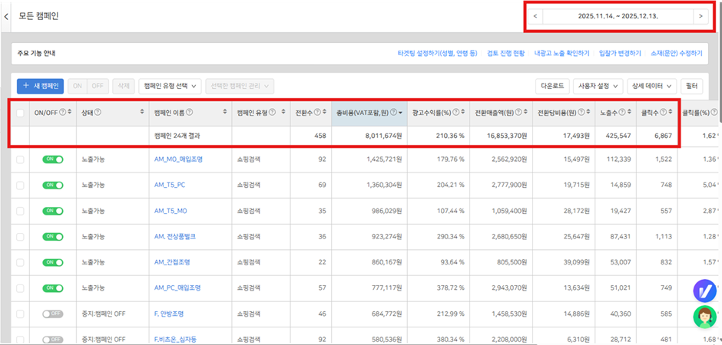Open the 사용자 설정 dropdown
The height and width of the screenshot is (345, 722).
(x=598, y=87)
